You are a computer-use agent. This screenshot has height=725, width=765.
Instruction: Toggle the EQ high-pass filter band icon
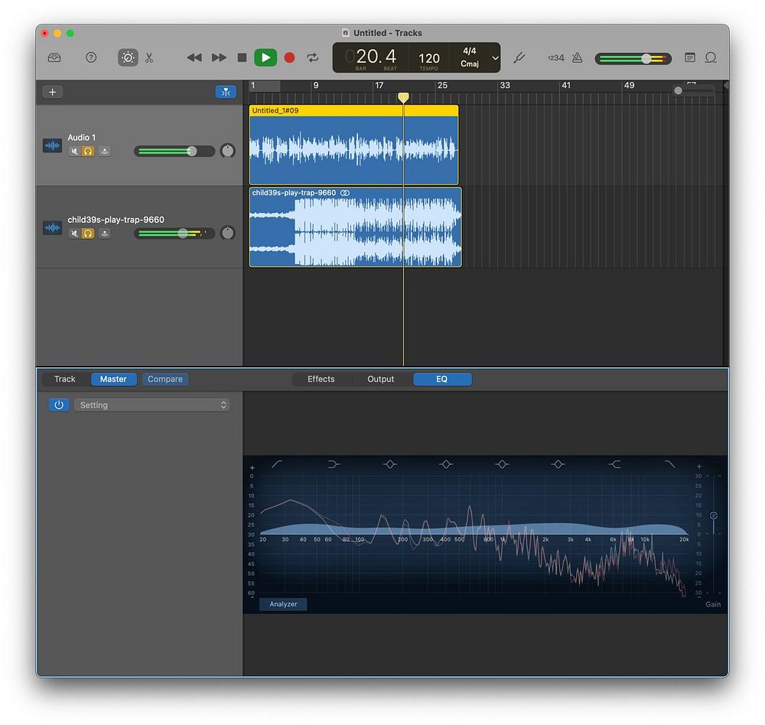(277, 464)
